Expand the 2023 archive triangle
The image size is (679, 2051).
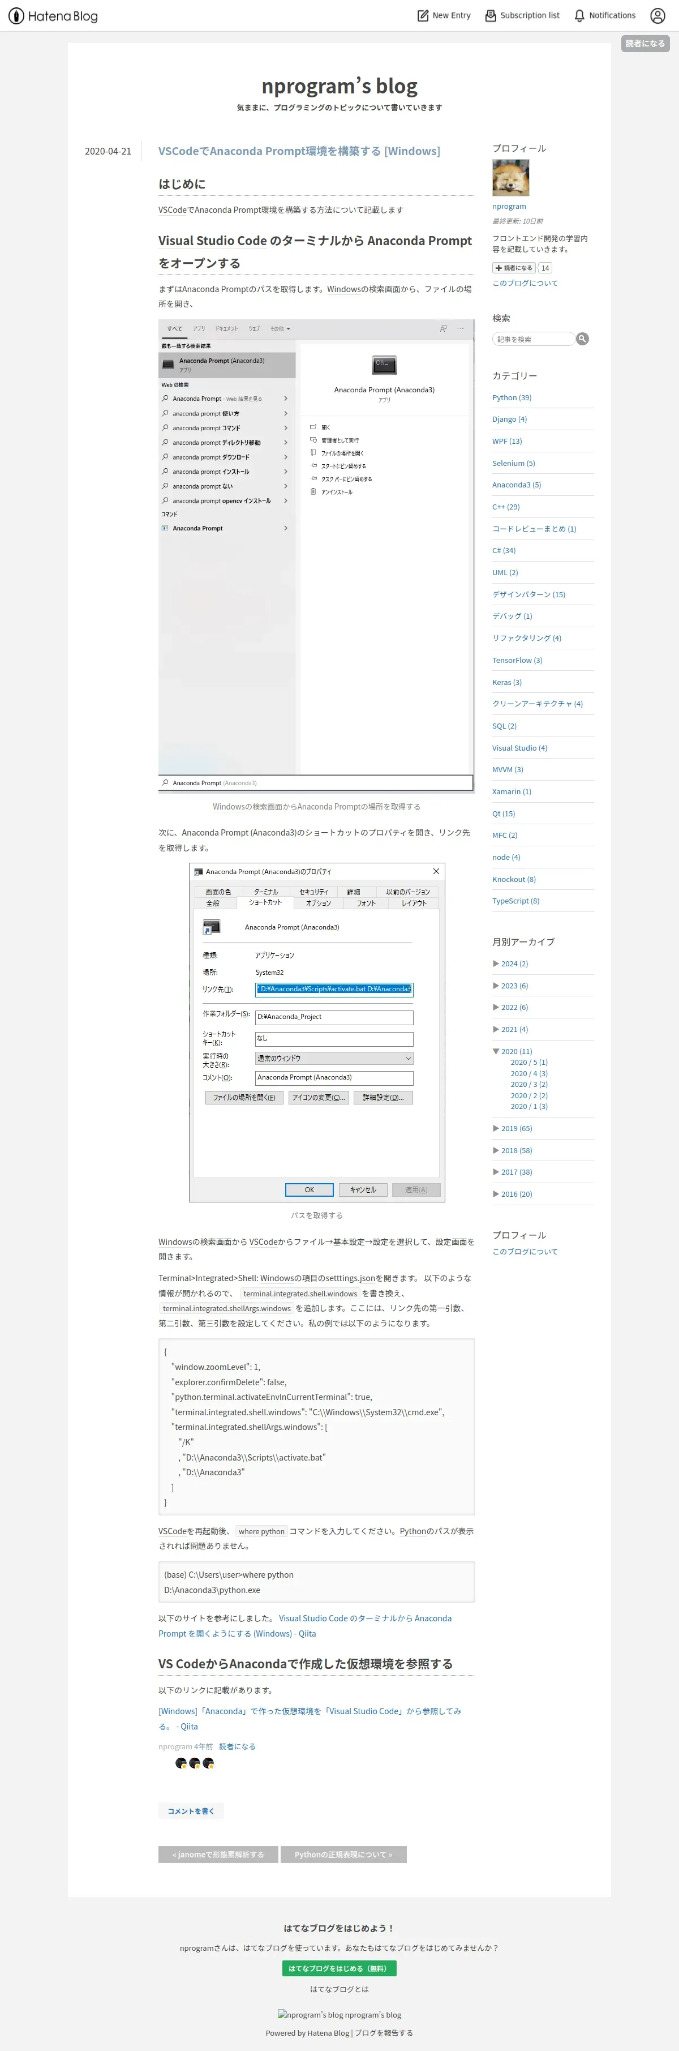coord(496,986)
